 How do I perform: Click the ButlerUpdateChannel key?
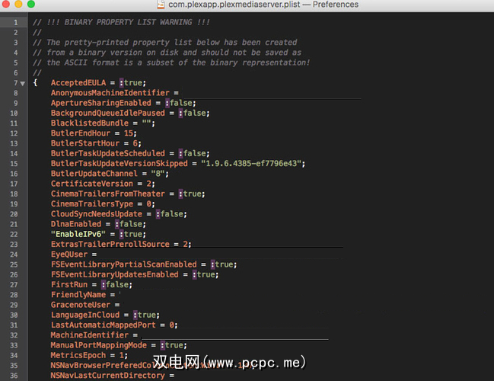[x=94, y=174]
